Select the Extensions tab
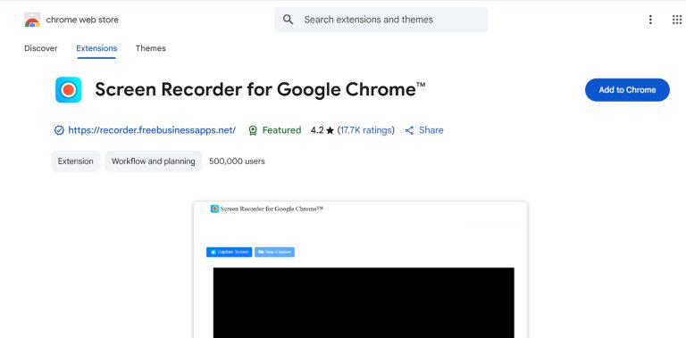Image resolution: width=686 pixels, height=338 pixels. click(x=96, y=48)
